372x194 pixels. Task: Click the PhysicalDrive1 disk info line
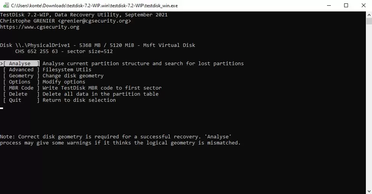tap(98, 45)
